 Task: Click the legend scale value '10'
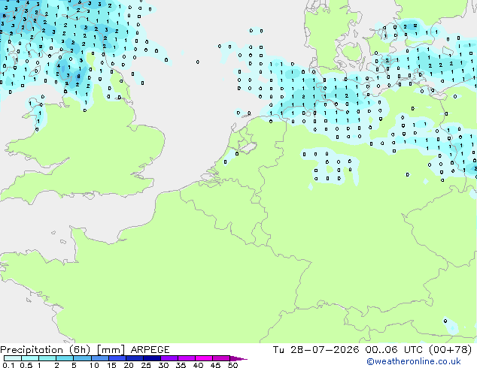[x=94, y=365]
